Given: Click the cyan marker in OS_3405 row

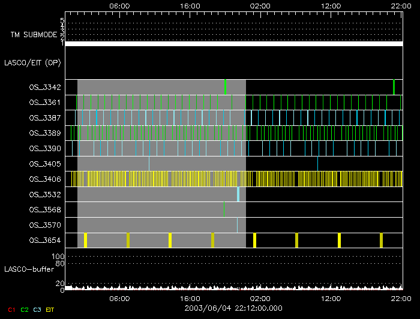Looking at the screenshot, I should [149, 163].
